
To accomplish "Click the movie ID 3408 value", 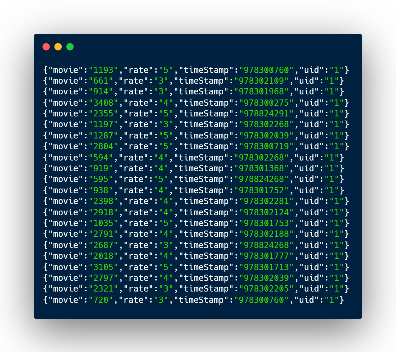I will tap(103, 103).
